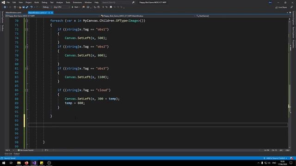Image resolution: width=296 pixels, height=166 pixels.
Task: Open File Explorer from the taskbar
Action: [x=19, y=163]
